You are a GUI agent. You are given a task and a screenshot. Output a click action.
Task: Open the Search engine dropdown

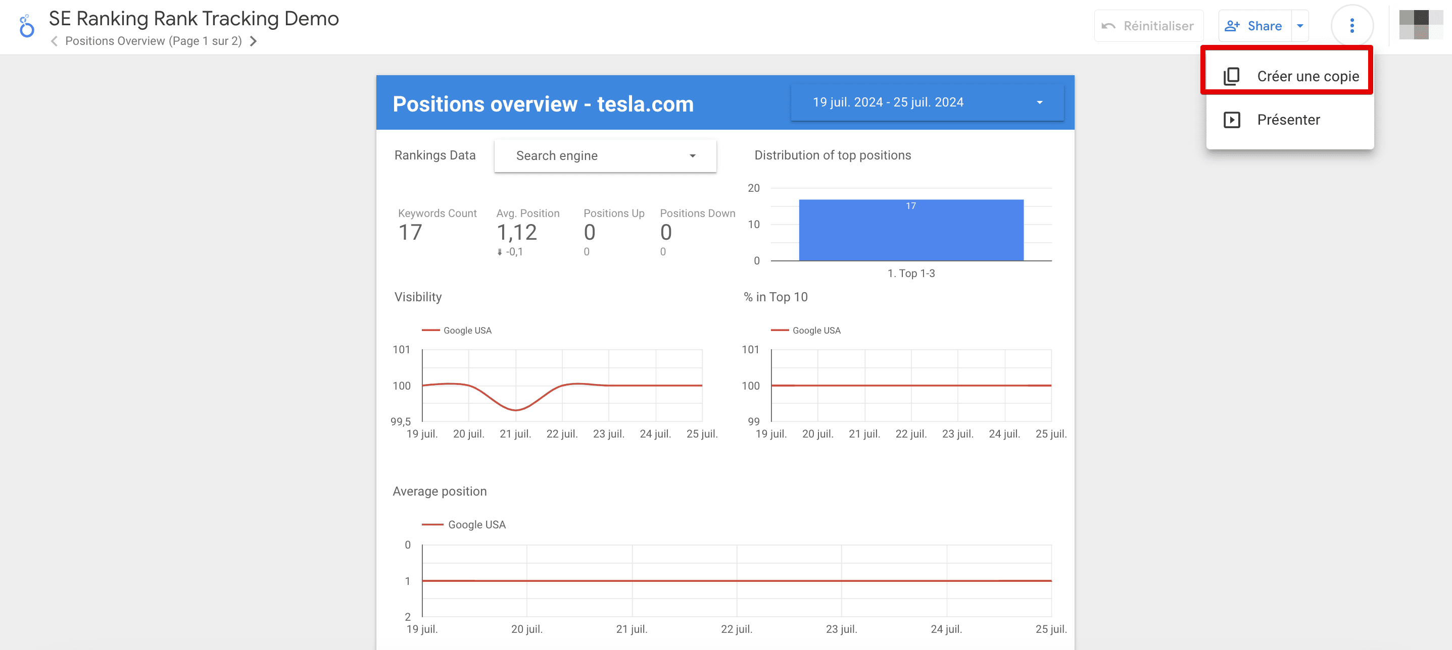[605, 155]
